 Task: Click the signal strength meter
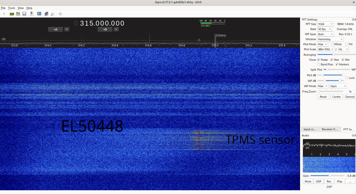(212, 23)
